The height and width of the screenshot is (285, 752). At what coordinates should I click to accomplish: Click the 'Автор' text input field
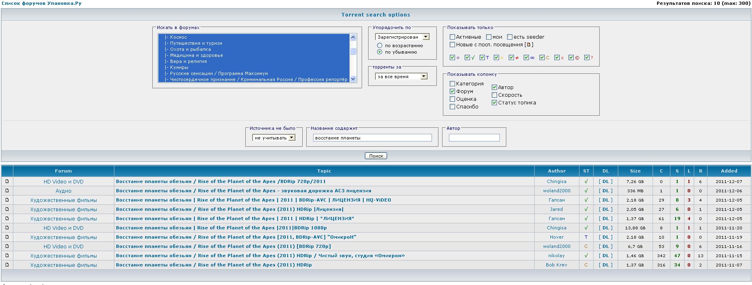coord(474,138)
